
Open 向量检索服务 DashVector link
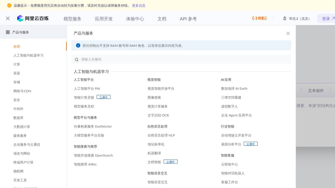(93, 126)
